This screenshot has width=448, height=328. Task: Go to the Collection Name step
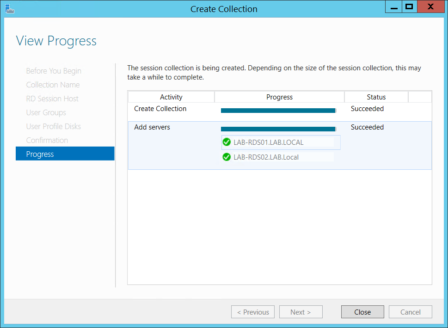[x=53, y=85]
